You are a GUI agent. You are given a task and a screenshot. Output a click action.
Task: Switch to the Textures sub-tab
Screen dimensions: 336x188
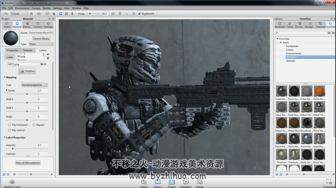point(27,50)
